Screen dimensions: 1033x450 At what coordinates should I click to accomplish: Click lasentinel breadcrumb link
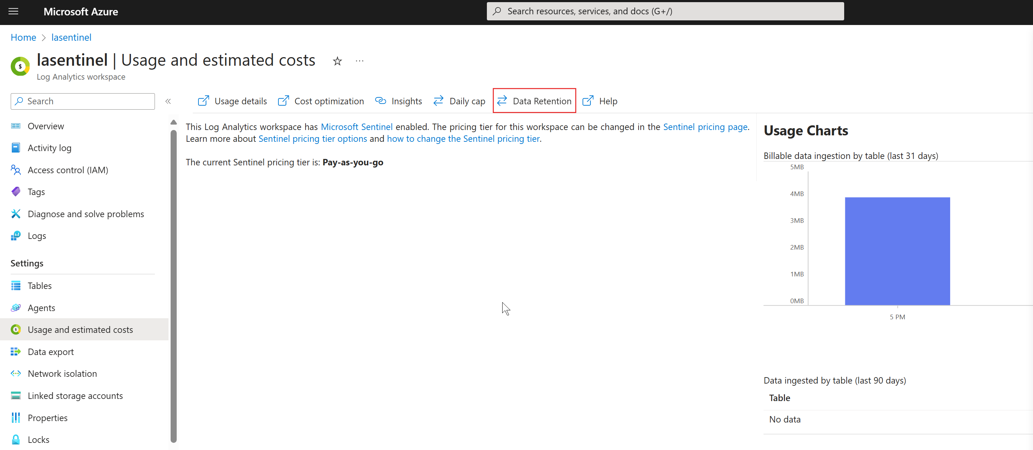[x=71, y=37]
